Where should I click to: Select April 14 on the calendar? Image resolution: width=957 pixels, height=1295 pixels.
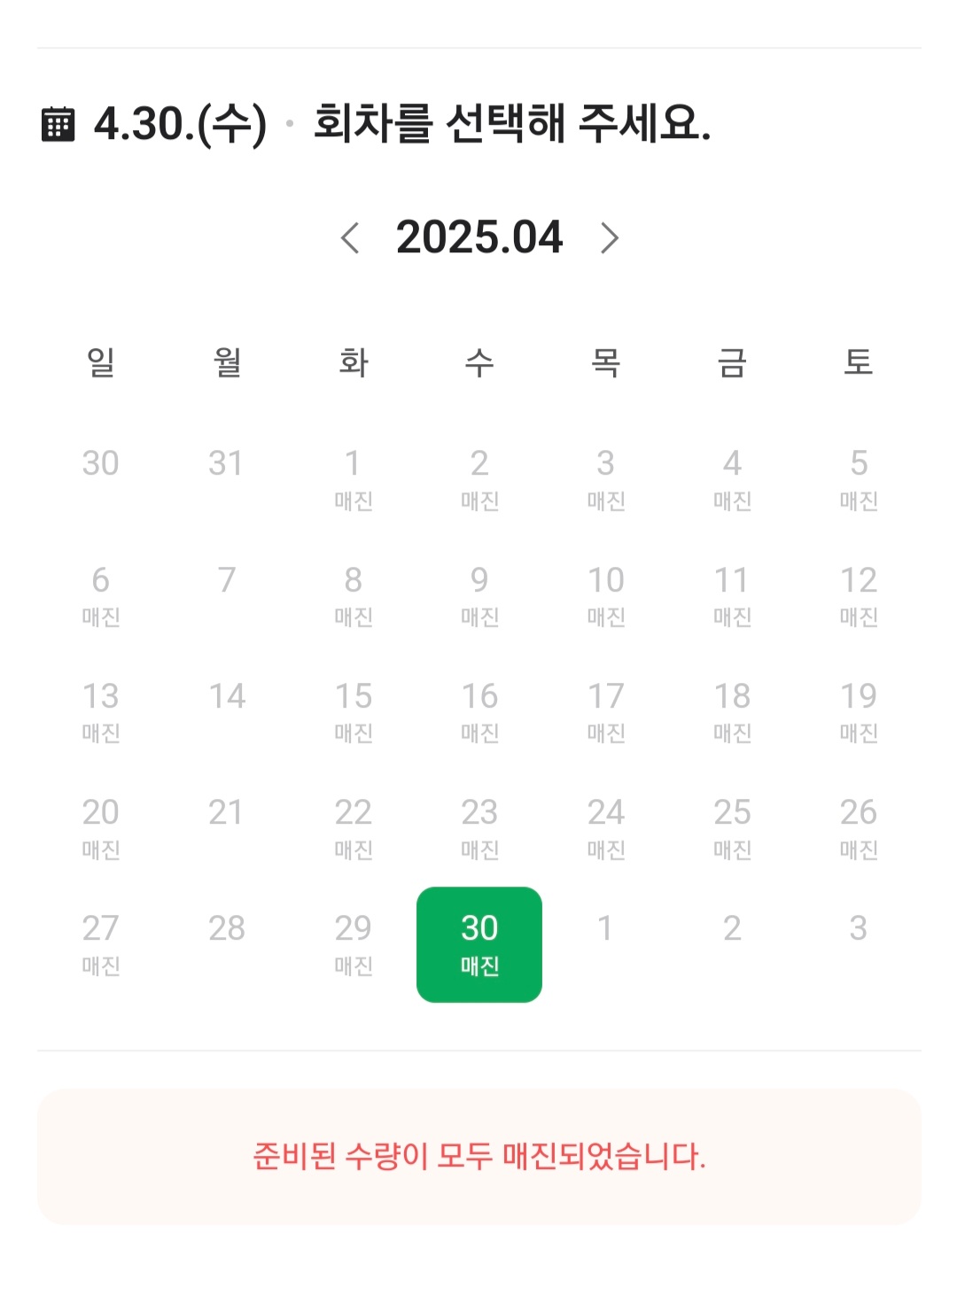coord(227,696)
